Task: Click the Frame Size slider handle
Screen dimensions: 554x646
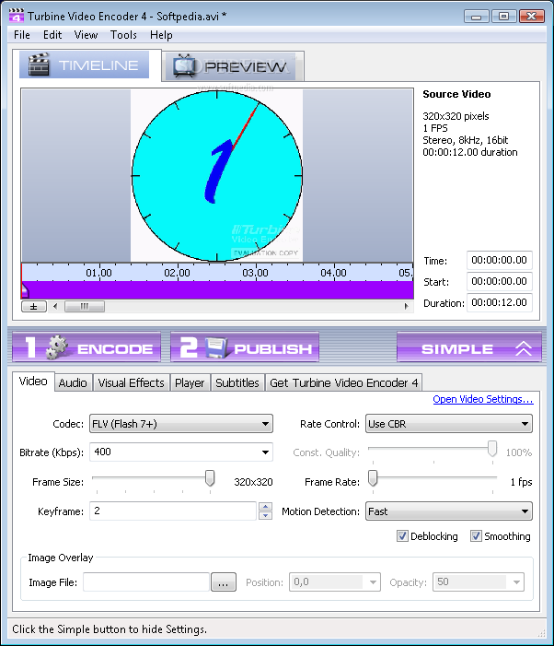Action: [210, 478]
